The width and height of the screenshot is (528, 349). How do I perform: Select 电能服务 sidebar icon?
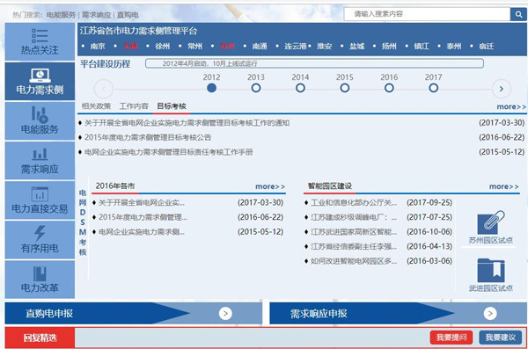40,115
